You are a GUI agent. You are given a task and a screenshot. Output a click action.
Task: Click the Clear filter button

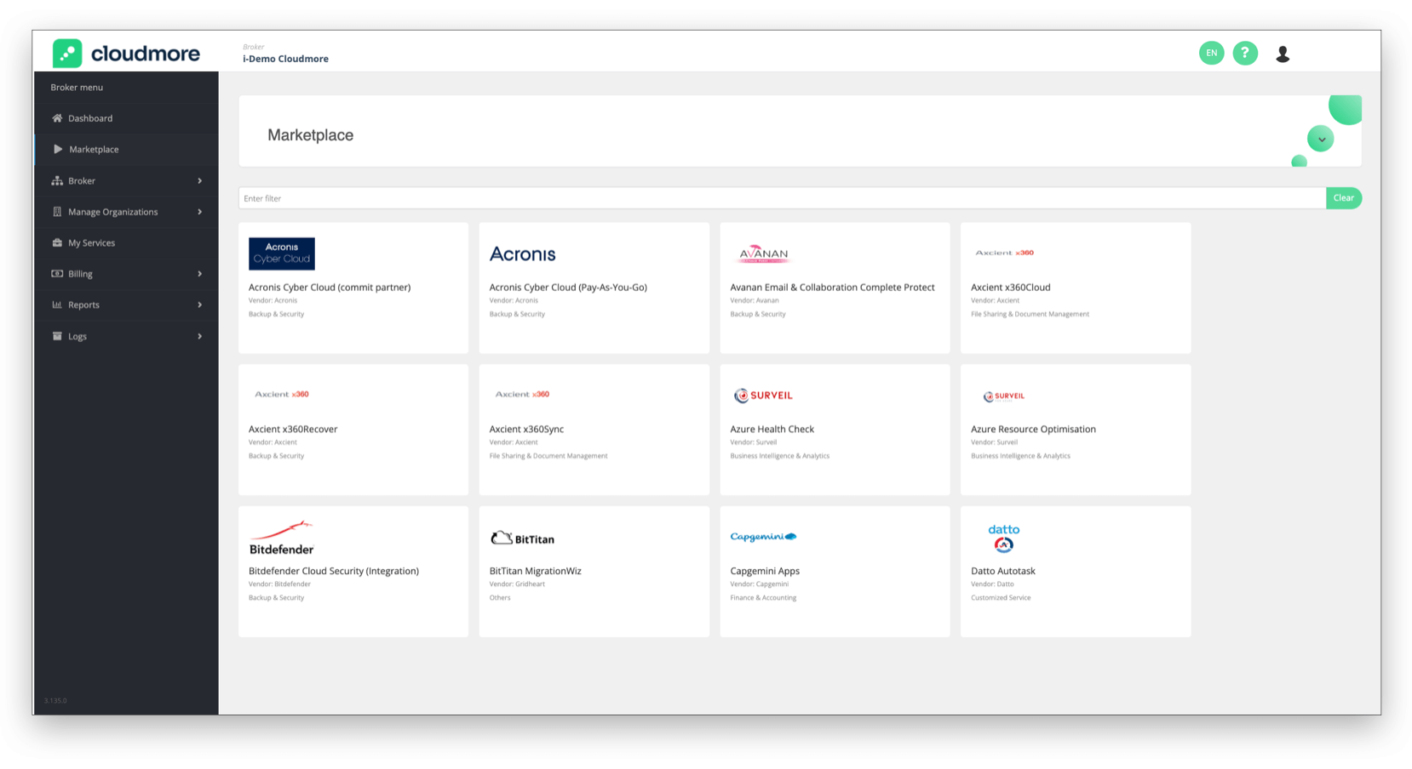(1344, 198)
